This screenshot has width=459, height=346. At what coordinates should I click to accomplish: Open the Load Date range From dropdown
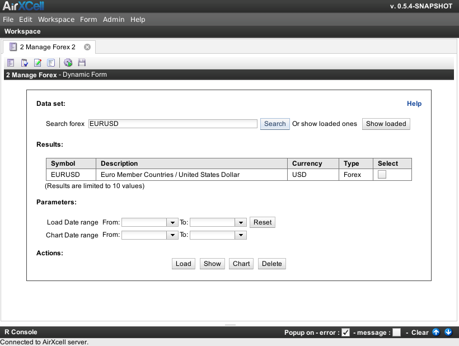point(172,222)
